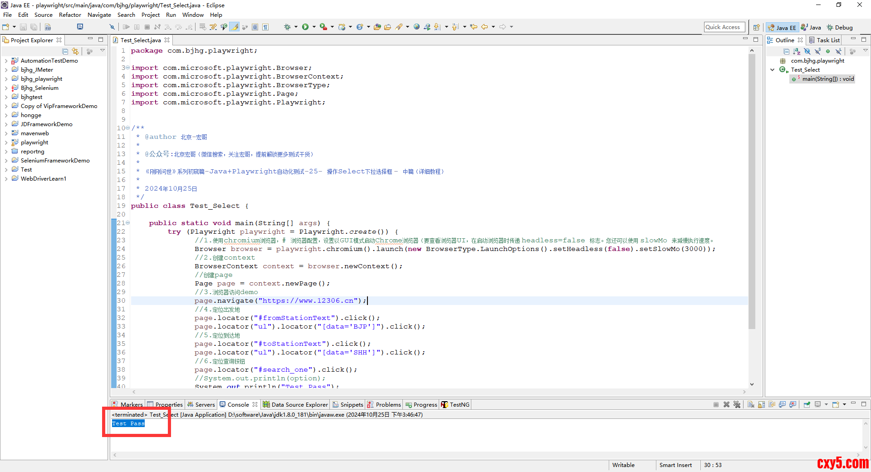Expand the bjhg_playwright project node
Screen dimensions: 871x472
coord(6,79)
